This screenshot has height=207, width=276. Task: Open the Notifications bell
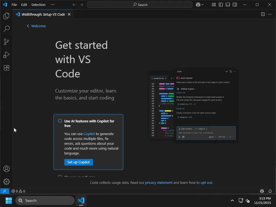pos(270,191)
